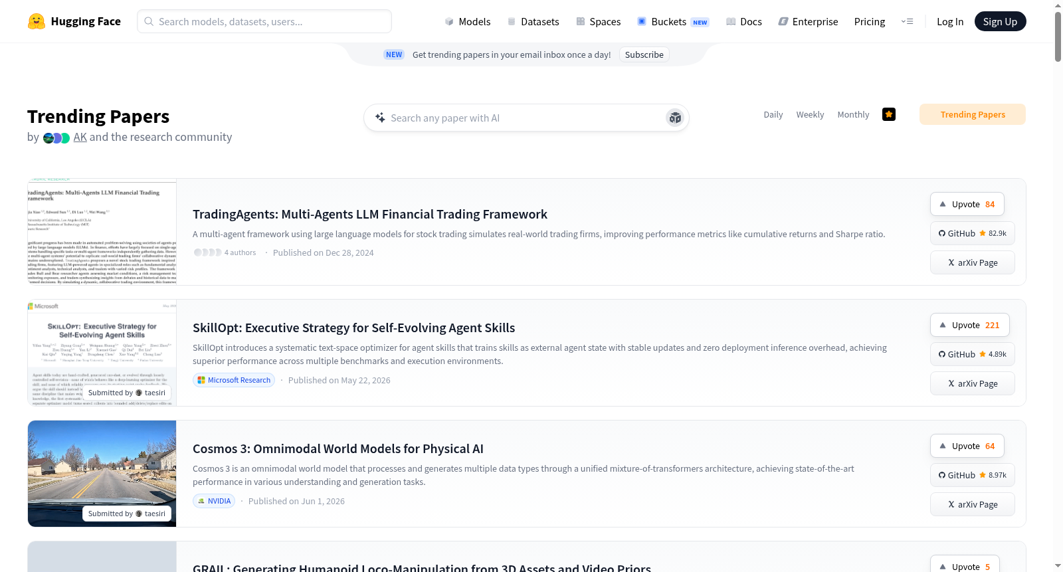Switch to the Weekly papers tab
Viewport: 1063px width, 572px height.
pyautogui.click(x=810, y=114)
